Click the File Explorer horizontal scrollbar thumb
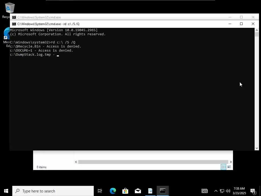Viewport: 261px width, 196px height. click(x=153, y=162)
